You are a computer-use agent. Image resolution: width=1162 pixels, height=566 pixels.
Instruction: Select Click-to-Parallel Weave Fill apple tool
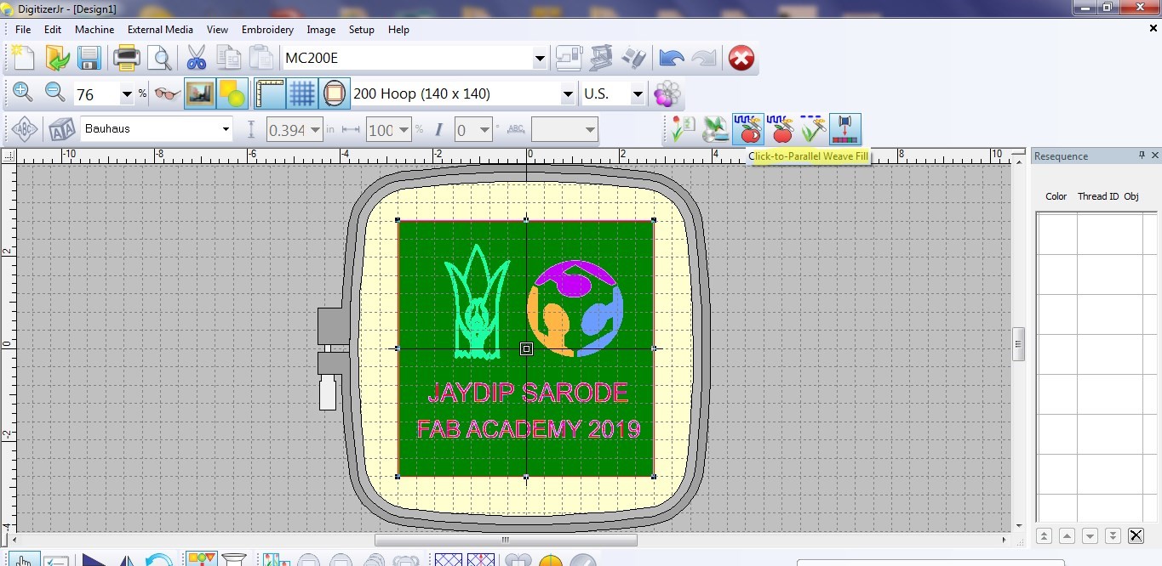pyautogui.click(x=748, y=129)
